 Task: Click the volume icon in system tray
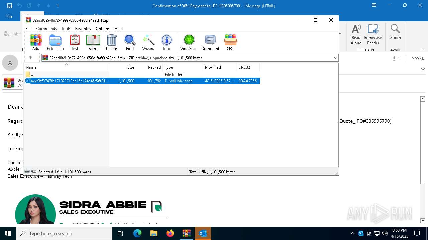point(385,233)
